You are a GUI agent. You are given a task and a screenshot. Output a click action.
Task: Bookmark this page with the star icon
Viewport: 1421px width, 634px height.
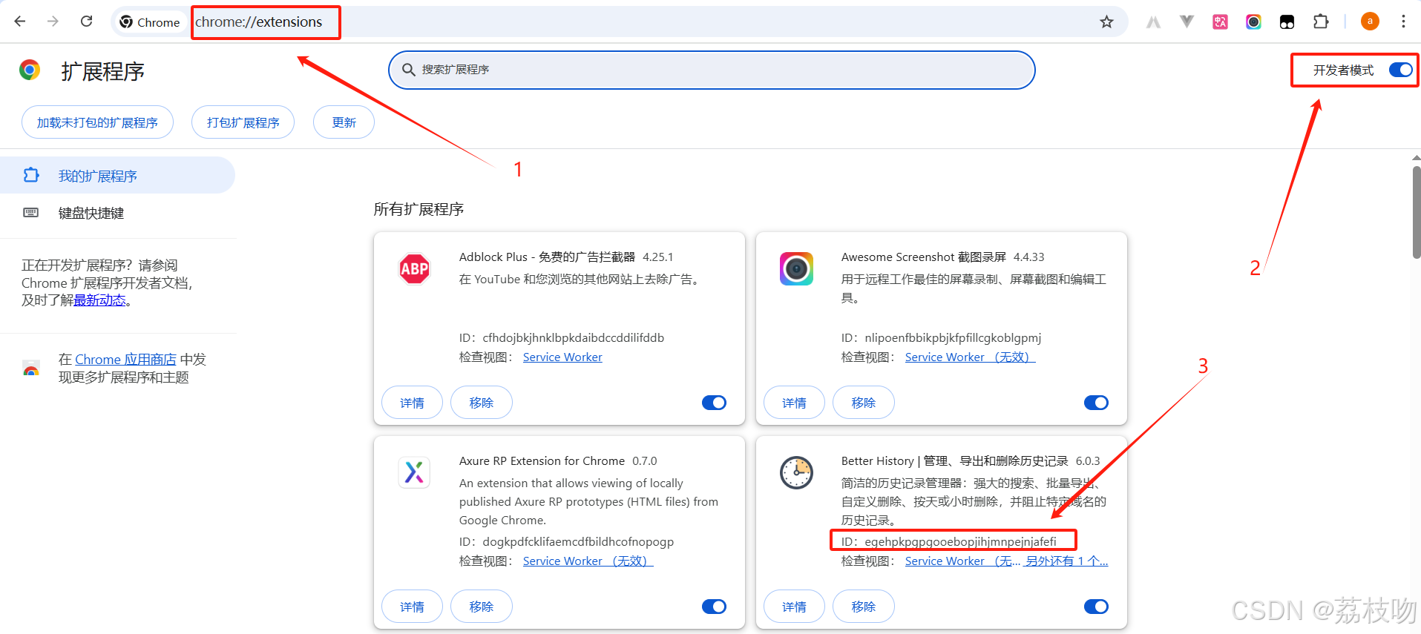pyautogui.click(x=1106, y=22)
